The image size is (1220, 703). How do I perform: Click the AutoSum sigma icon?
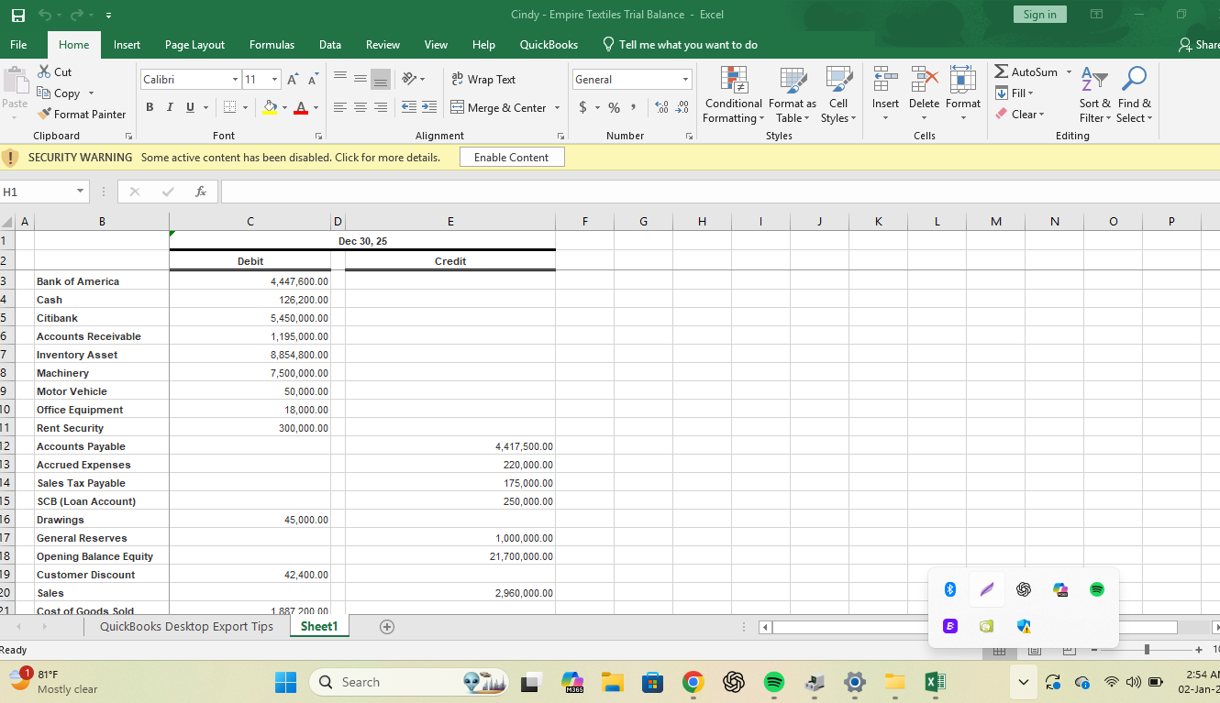(x=1002, y=71)
